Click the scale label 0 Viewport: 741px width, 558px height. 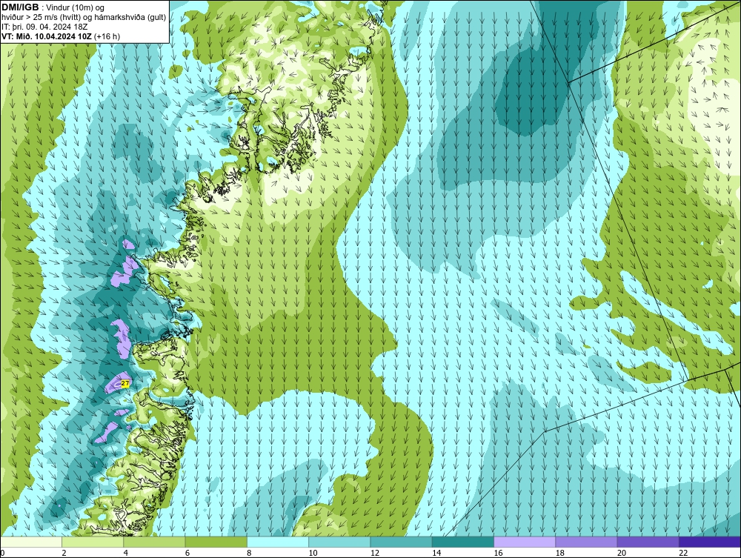(x=2, y=554)
